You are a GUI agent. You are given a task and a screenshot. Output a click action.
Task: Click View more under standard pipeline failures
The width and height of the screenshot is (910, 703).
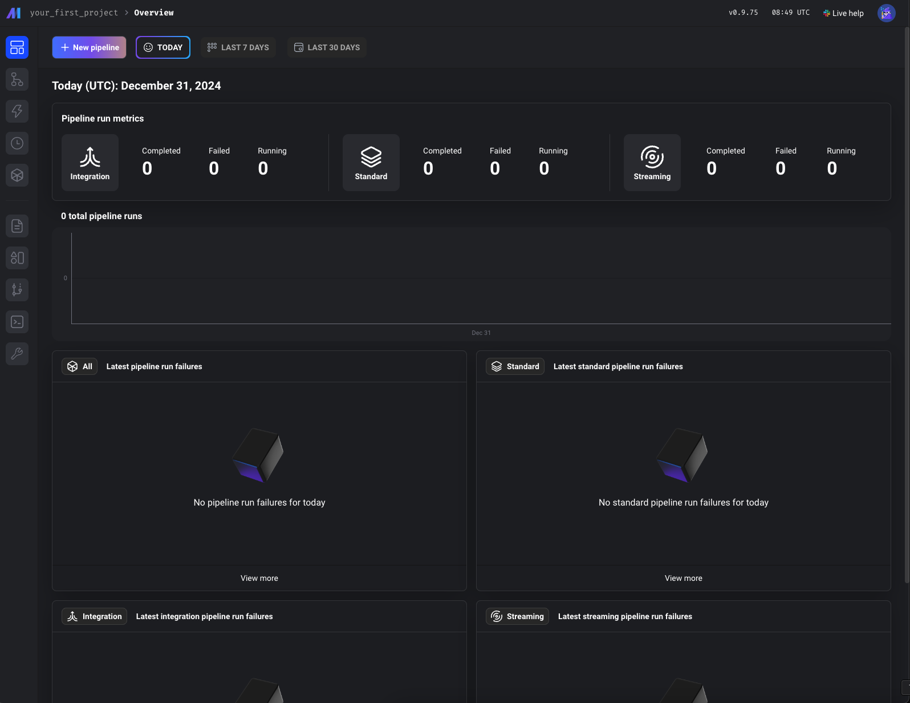tap(683, 578)
